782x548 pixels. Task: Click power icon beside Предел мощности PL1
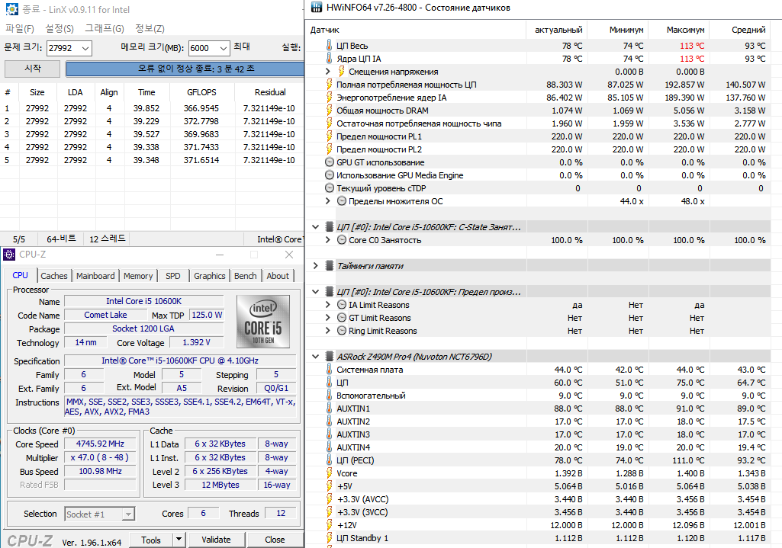(x=329, y=136)
